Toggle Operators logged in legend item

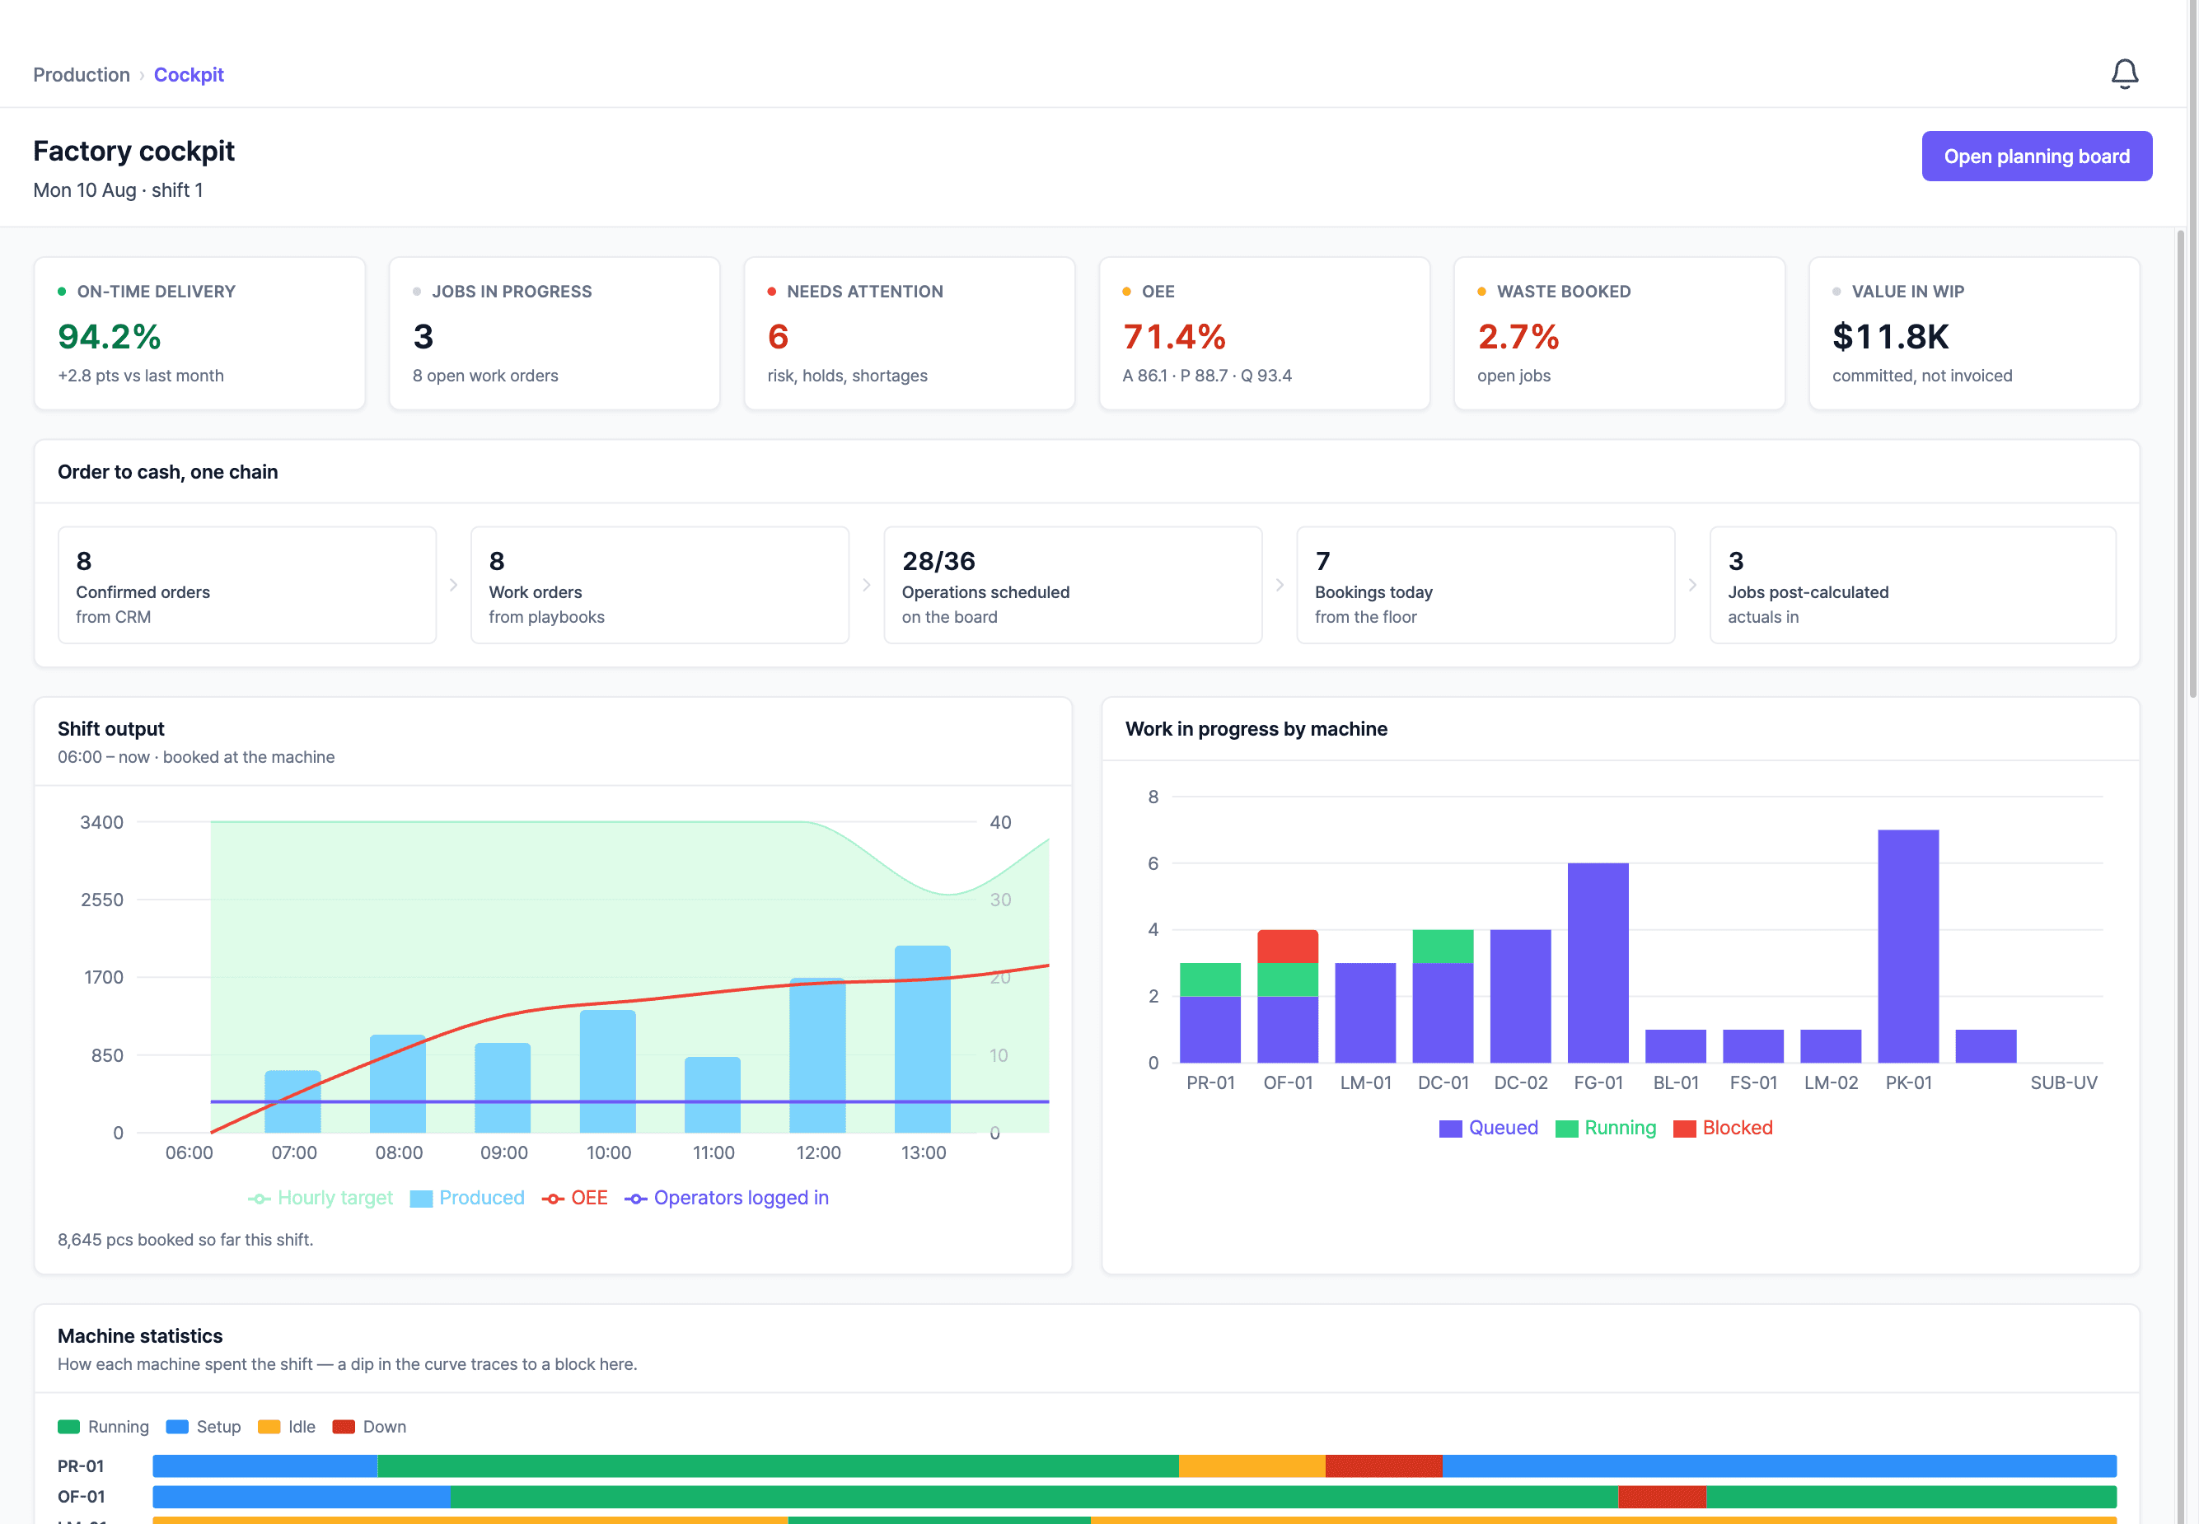(727, 1198)
